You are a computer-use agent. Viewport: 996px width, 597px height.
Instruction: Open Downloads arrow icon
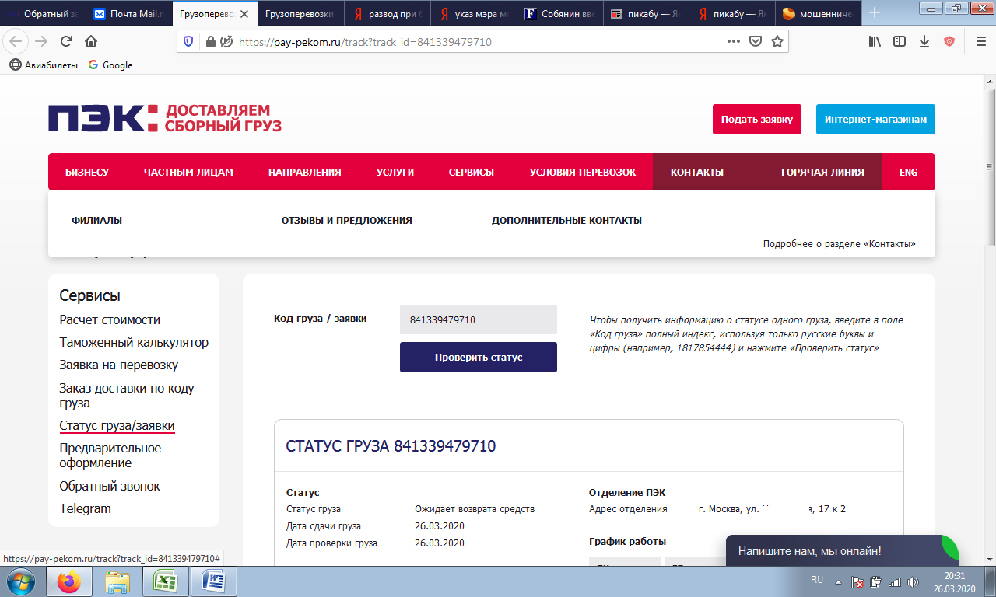[x=924, y=42]
